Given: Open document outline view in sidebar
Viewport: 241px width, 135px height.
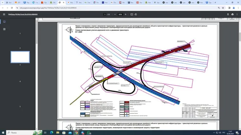Looking at the screenshot, I should tap(4, 29).
